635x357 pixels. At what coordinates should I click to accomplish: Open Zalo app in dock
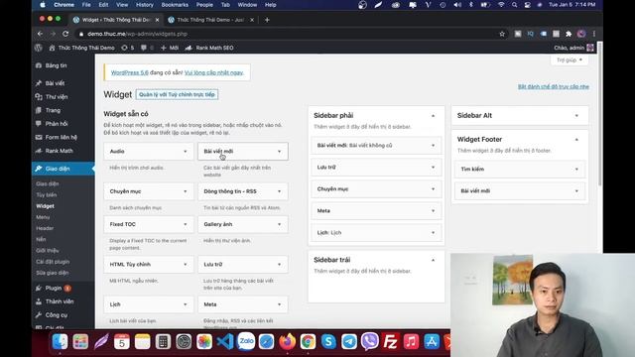pyautogui.click(x=246, y=341)
